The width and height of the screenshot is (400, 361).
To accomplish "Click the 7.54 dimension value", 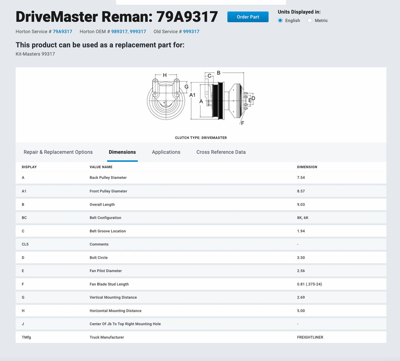I will coord(301,178).
